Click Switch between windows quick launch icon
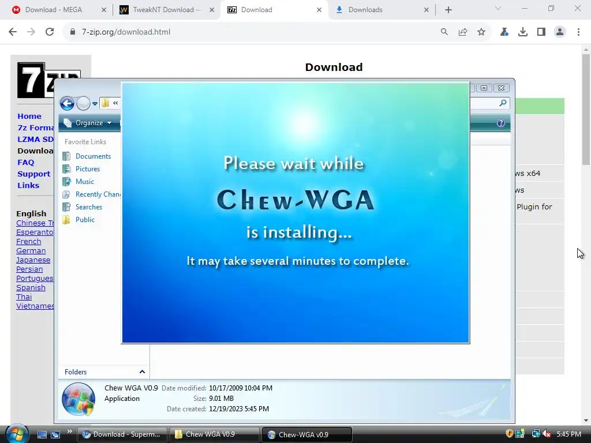591x443 pixels. tap(55, 434)
